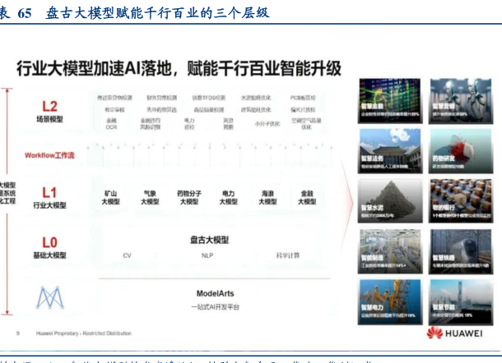Viewport: 502px width, 363px height.
Task: Click the 智慧制造 factory image
Action: point(388,252)
